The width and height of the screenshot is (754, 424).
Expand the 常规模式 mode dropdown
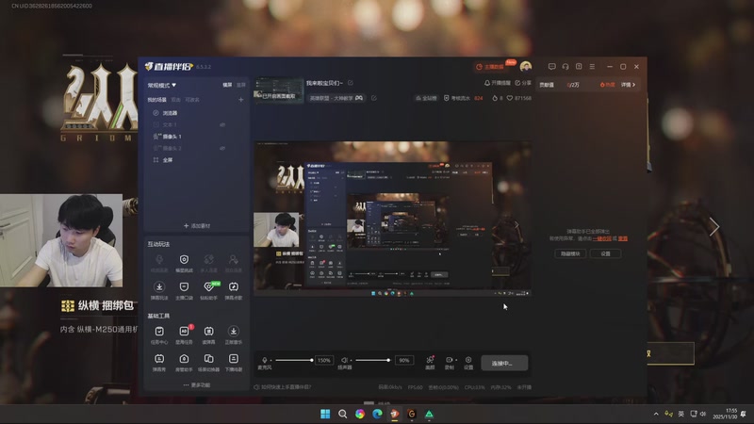pos(161,85)
